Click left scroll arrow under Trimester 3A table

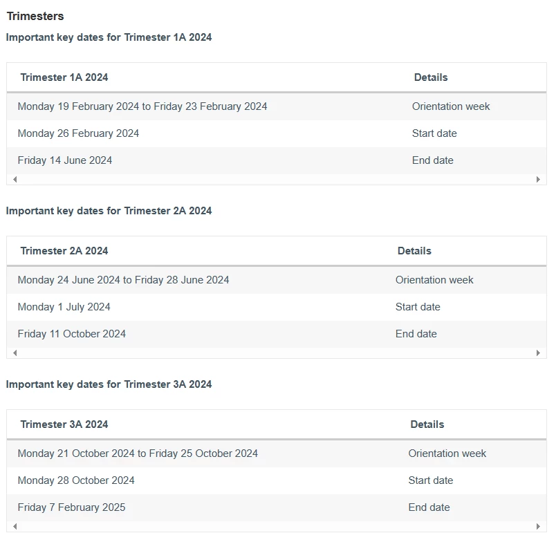(x=15, y=526)
